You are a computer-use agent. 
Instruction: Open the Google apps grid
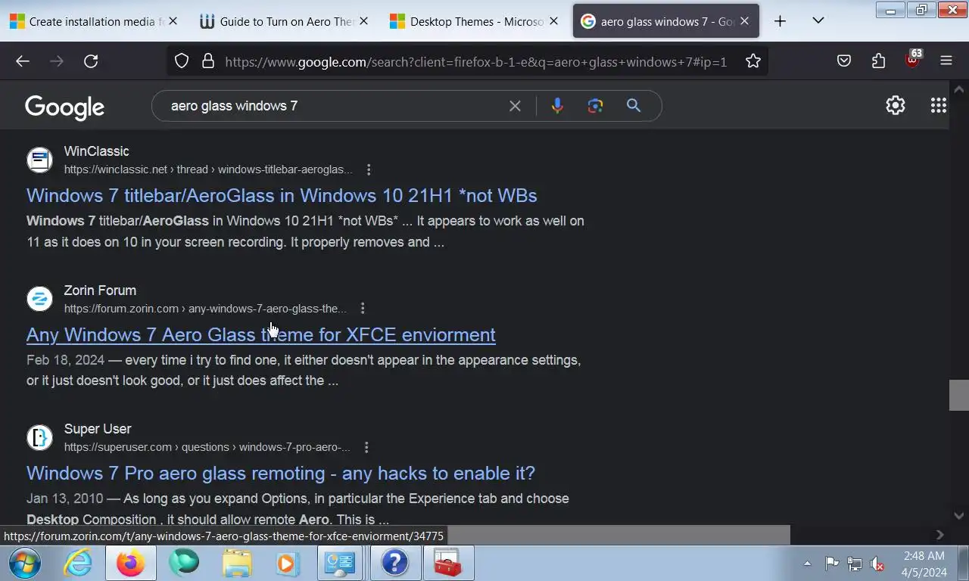939,105
